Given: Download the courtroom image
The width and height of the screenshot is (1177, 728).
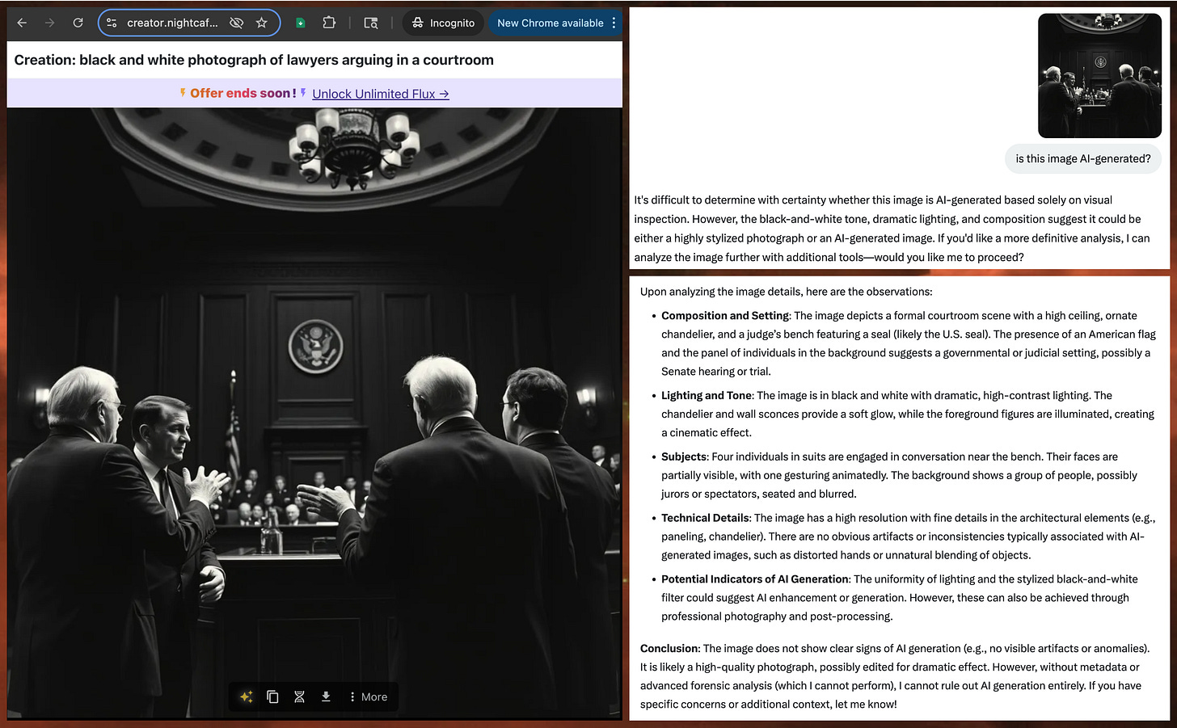Looking at the screenshot, I should click(x=326, y=696).
